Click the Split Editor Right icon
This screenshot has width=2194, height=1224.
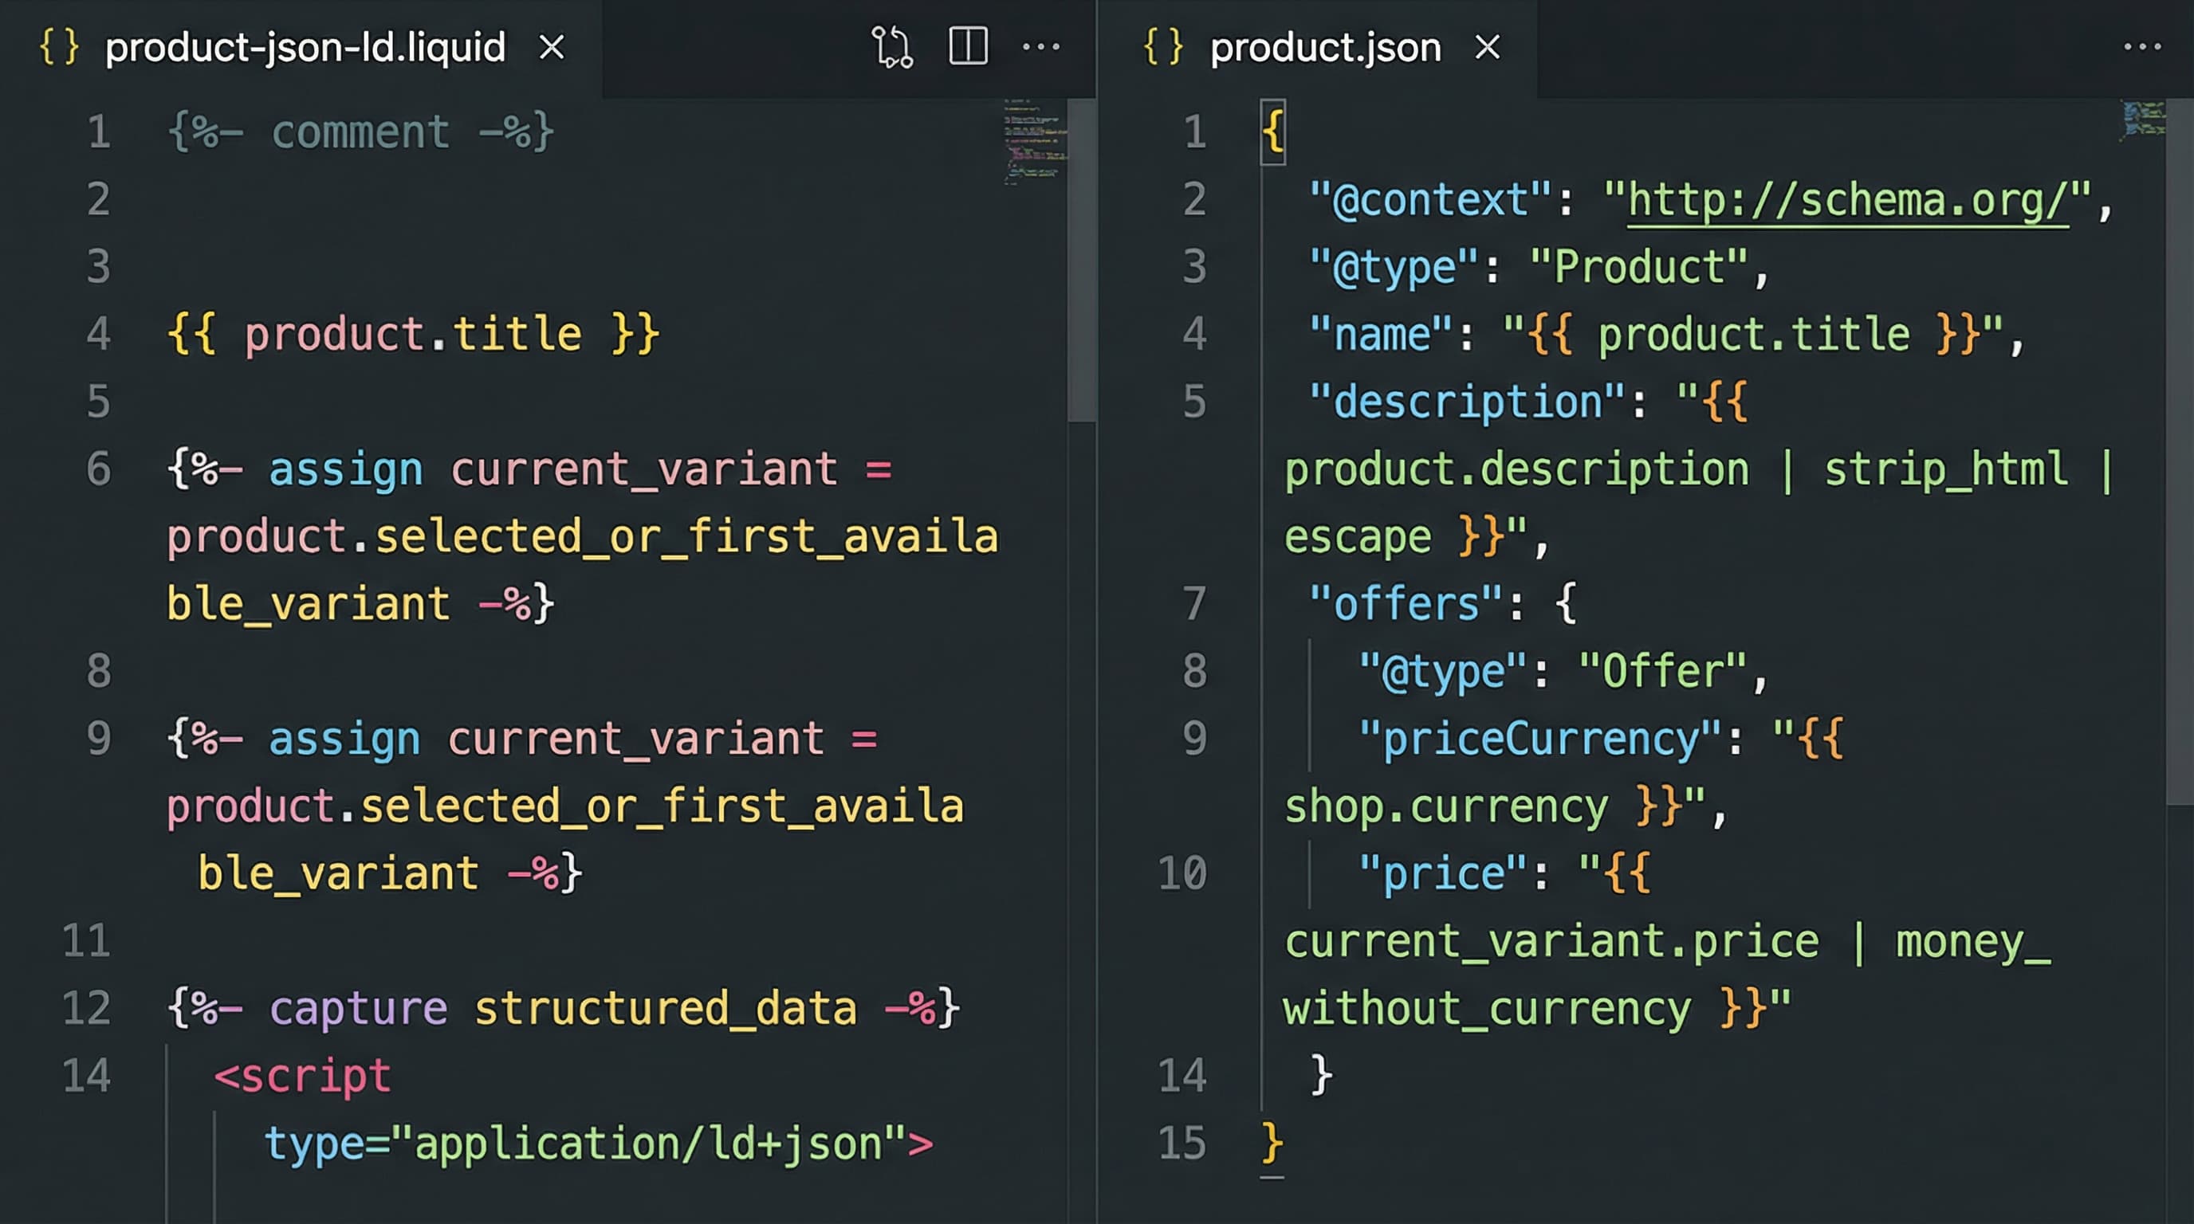[968, 47]
